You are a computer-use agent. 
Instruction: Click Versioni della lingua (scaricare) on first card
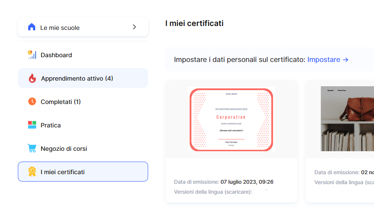pos(213,192)
